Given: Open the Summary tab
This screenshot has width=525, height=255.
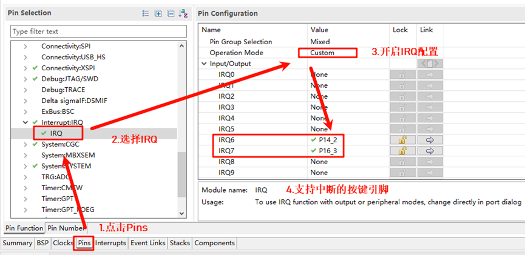Looking at the screenshot, I should (18, 243).
